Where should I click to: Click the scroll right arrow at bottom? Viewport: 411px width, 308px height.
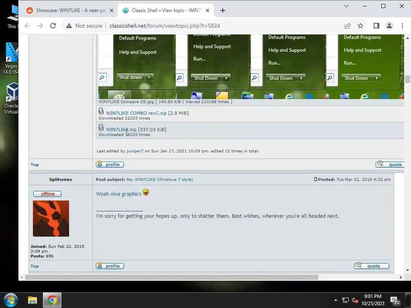coord(401,278)
